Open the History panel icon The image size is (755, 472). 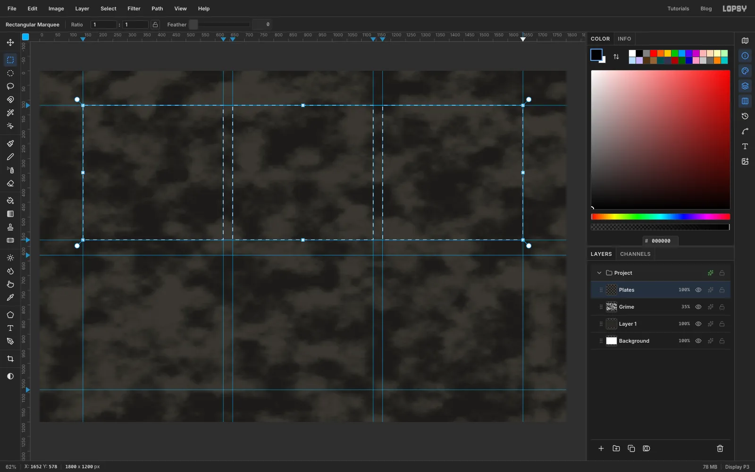[x=745, y=116]
